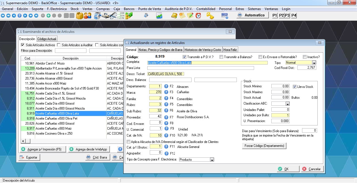Click the delivery truck toolbar icon
Screen dimensions: 357x183
[x=105, y=16]
